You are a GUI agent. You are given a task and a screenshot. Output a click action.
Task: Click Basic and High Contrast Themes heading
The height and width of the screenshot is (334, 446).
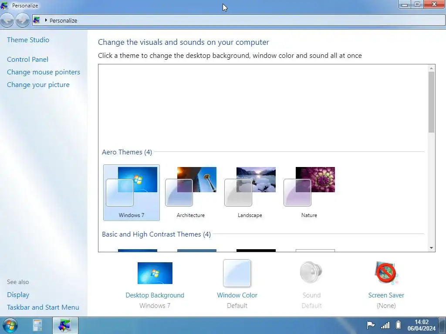tap(156, 234)
